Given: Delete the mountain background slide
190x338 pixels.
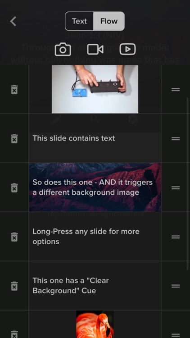Looking at the screenshot, I should click(x=14, y=187).
